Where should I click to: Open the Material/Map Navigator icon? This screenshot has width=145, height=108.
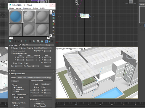point(54,37)
